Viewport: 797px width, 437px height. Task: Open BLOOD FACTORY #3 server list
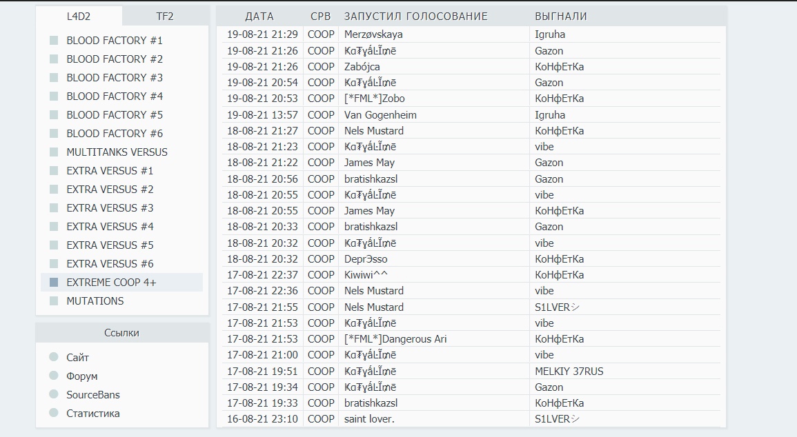pyautogui.click(x=115, y=78)
